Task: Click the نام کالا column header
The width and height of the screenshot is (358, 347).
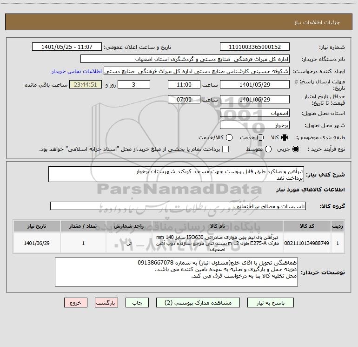Action: [x=218, y=226]
